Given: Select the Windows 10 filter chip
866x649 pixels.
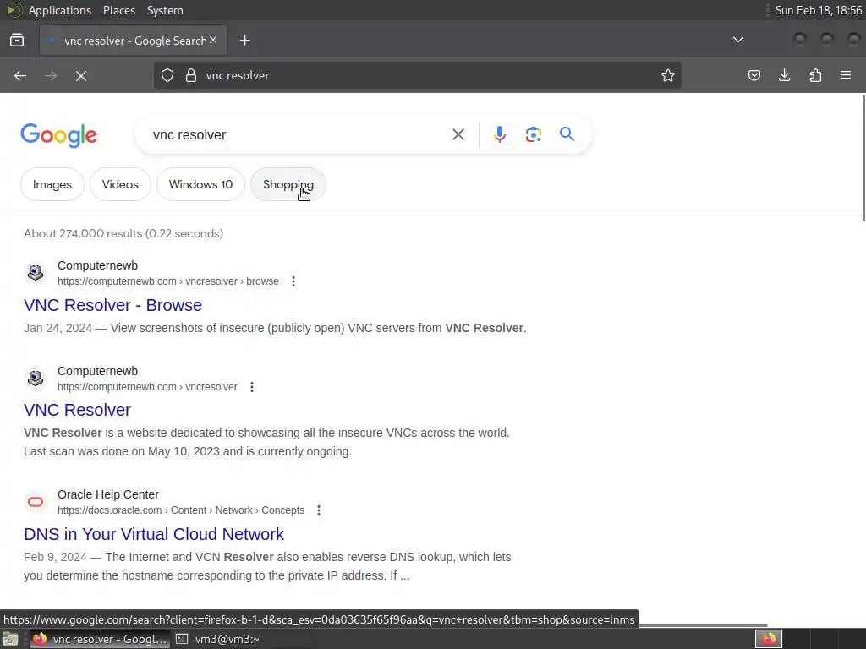Looking at the screenshot, I should (x=200, y=184).
